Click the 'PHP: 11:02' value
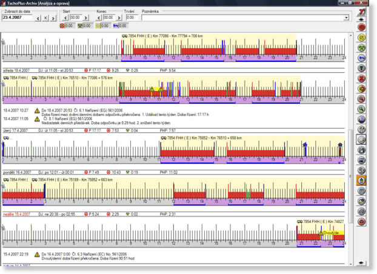The height and width of the screenshot is (274, 377). tap(168, 173)
